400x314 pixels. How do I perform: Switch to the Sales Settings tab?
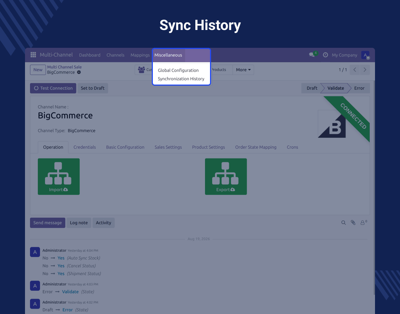click(168, 147)
